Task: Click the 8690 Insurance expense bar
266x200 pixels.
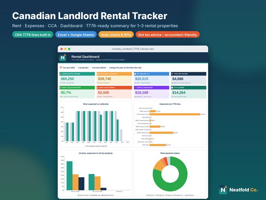Action: click(152, 111)
